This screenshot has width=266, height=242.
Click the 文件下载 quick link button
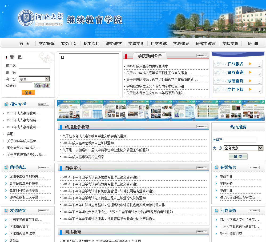[x=238, y=89]
